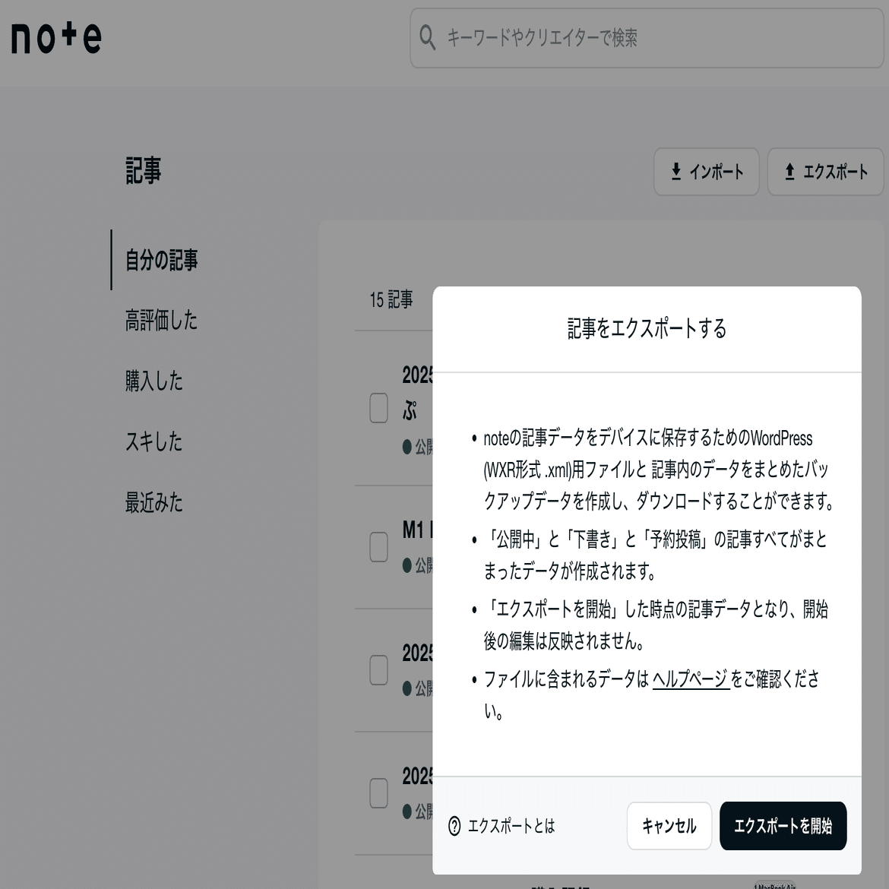Click the エクスポートとは help text

512,827
